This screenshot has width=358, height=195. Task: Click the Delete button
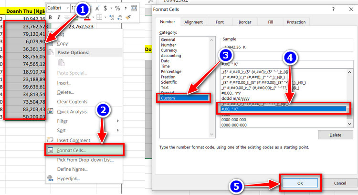pos(336,135)
